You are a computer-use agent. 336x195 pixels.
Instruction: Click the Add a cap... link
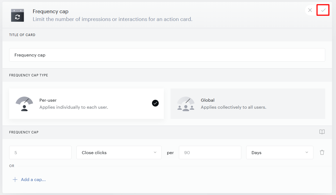[33, 180]
